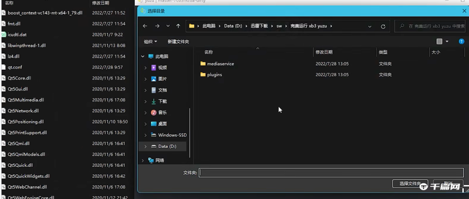
Task: Select 下载 icon in sidebar
Action: pos(154,101)
